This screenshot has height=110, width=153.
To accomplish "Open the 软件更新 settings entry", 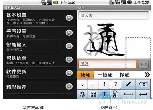I will click(x=40, y=73).
